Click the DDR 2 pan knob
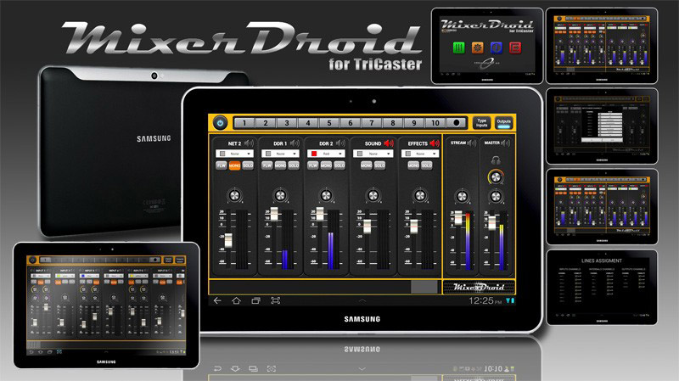This screenshot has height=381, width=679. point(326,196)
